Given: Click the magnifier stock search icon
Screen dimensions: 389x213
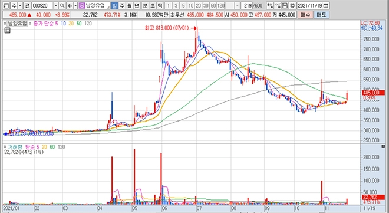Looking at the screenshot, I should click(62, 5).
